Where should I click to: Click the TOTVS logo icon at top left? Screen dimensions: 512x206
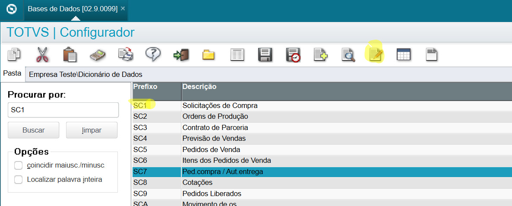click(x=12, y=9)
